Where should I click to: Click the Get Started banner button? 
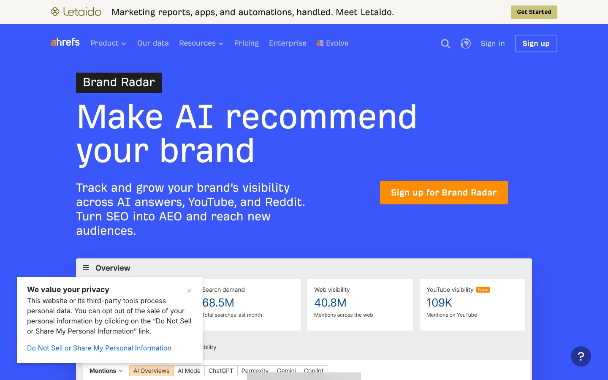534,12
